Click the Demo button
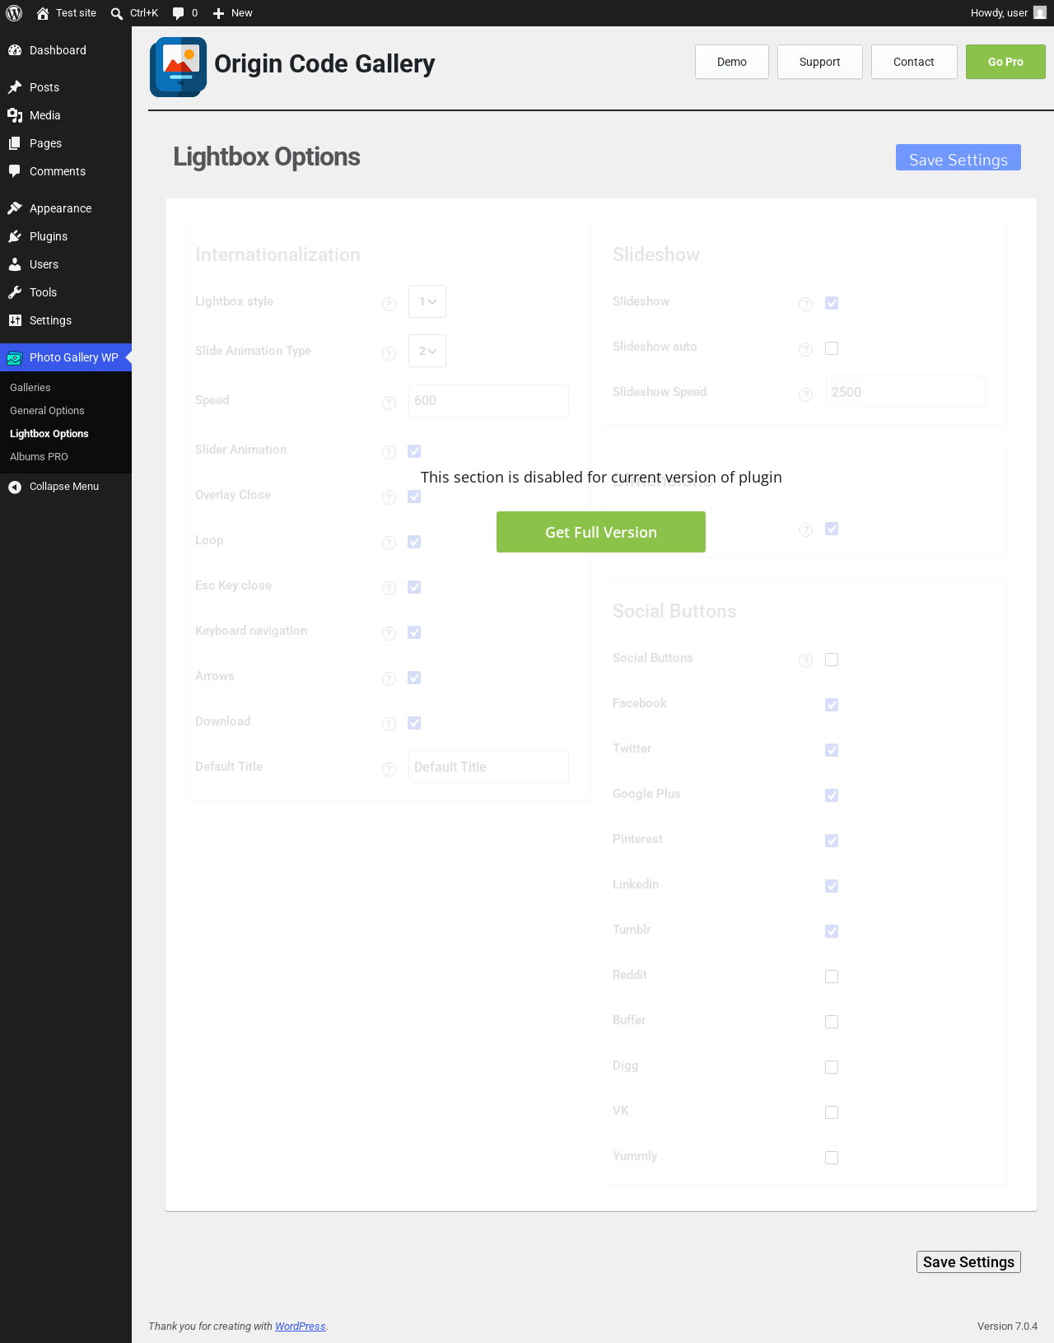Image resolution: width=1054 pixels, height=1343 pixels. pos(732,62)
